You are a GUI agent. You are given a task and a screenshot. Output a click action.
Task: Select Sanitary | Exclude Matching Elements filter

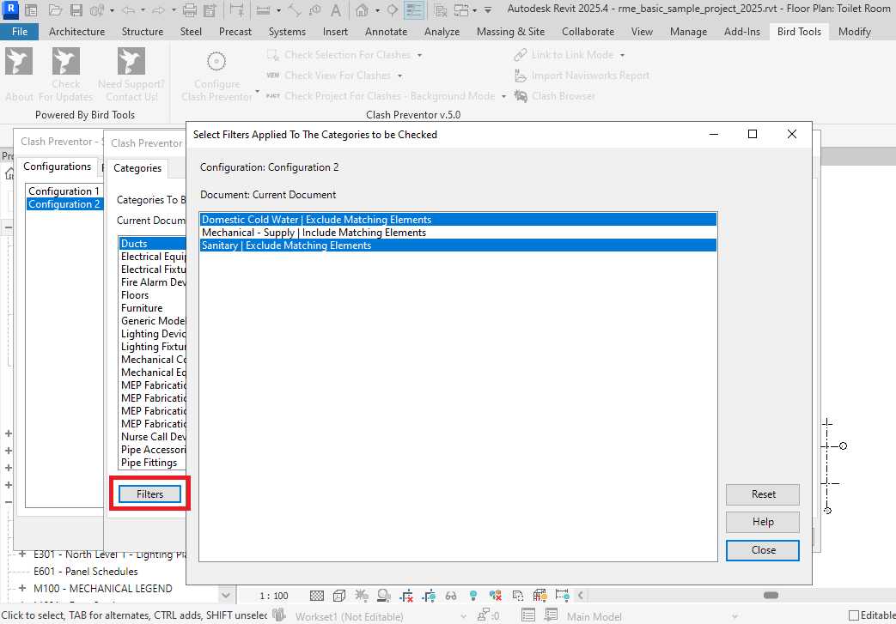tap(458, 245)
